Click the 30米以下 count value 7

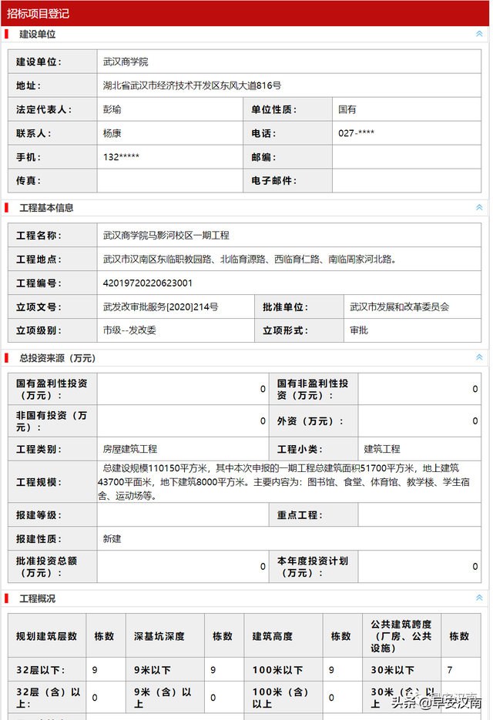click(450, 670)
